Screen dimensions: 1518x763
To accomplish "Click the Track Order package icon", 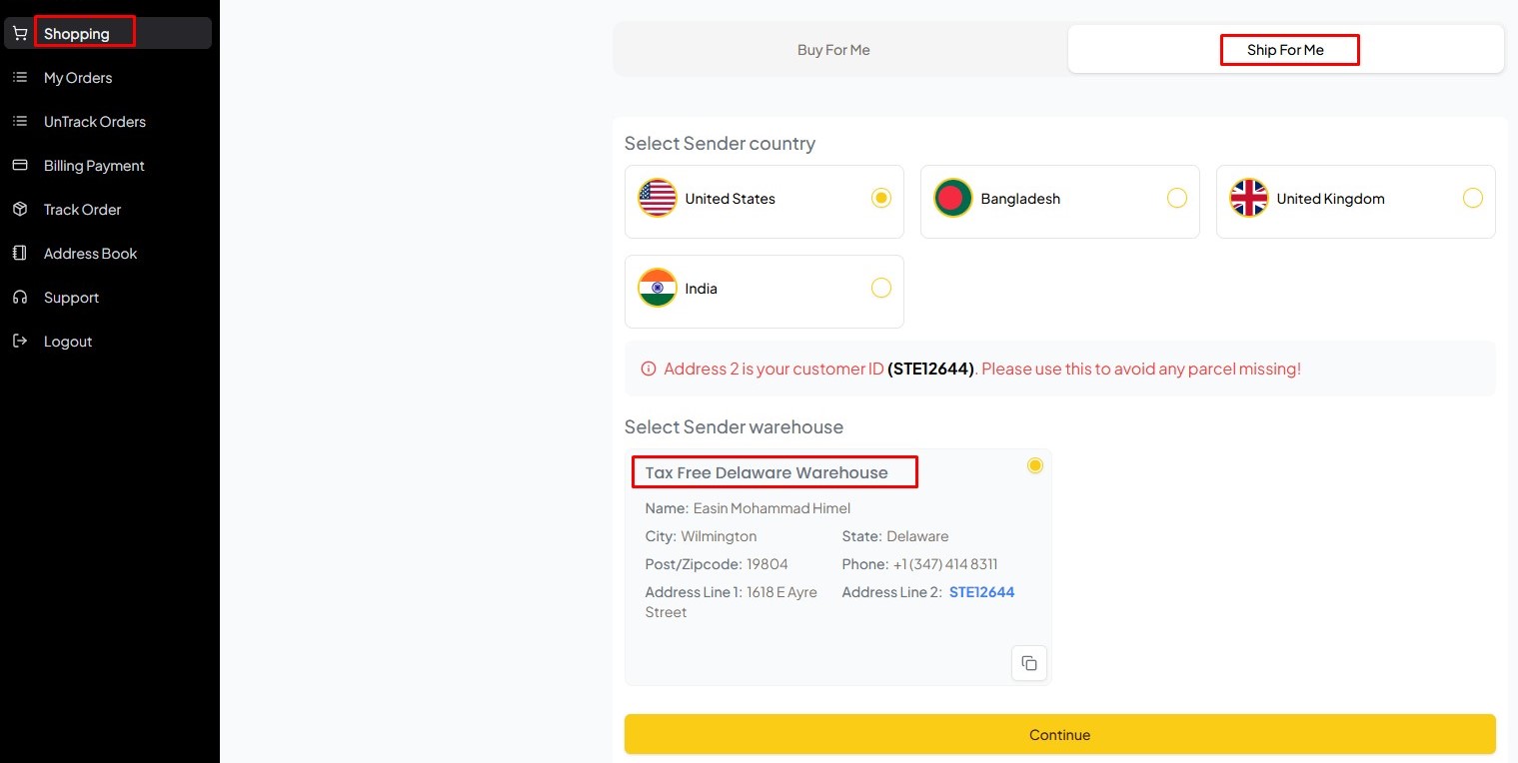I will [x=20, y=210].
